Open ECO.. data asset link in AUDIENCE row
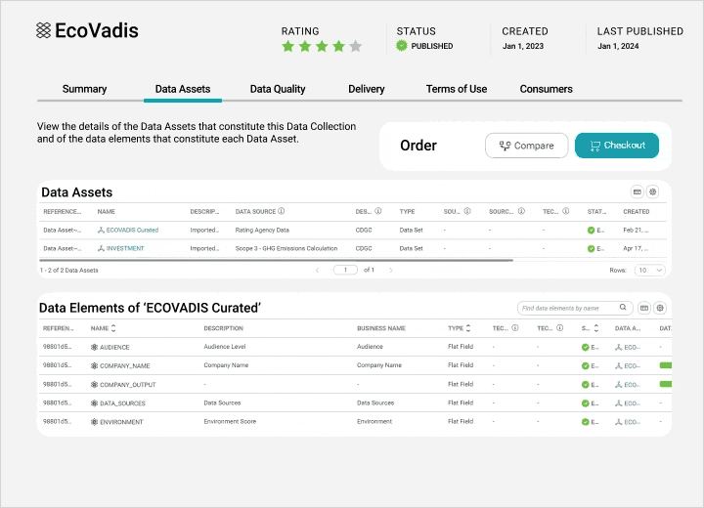Viewport: 704px width, 508px height. click(x=633, y=348)
